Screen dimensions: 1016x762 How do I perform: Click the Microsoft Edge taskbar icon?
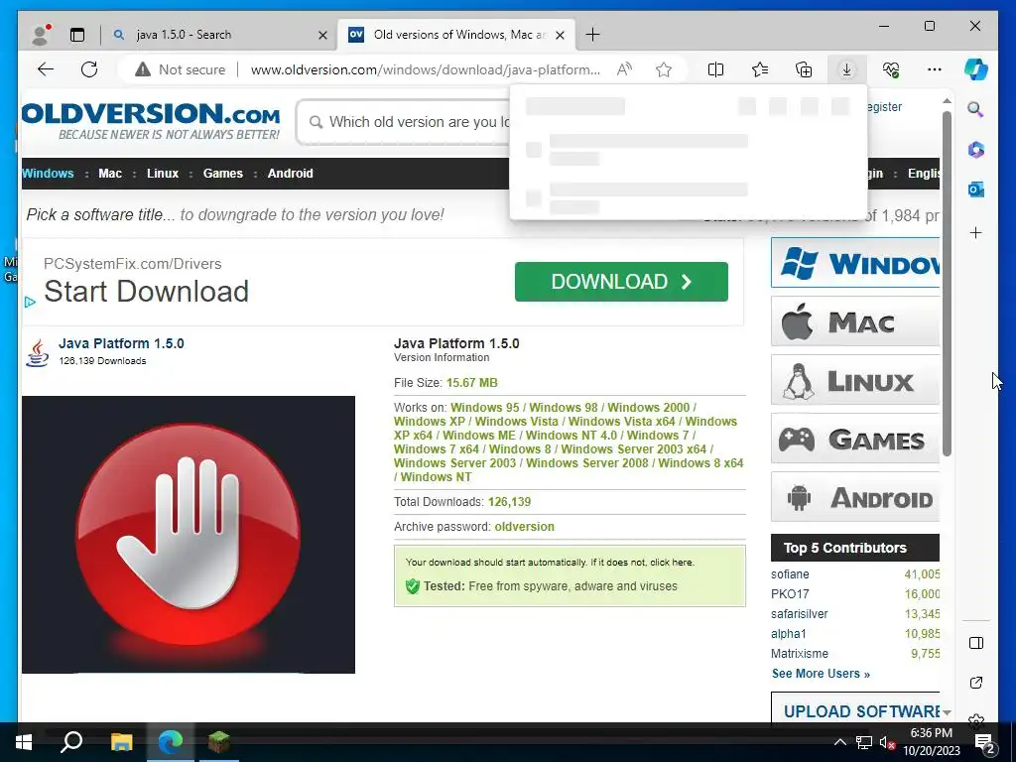(x=171, y=741)
